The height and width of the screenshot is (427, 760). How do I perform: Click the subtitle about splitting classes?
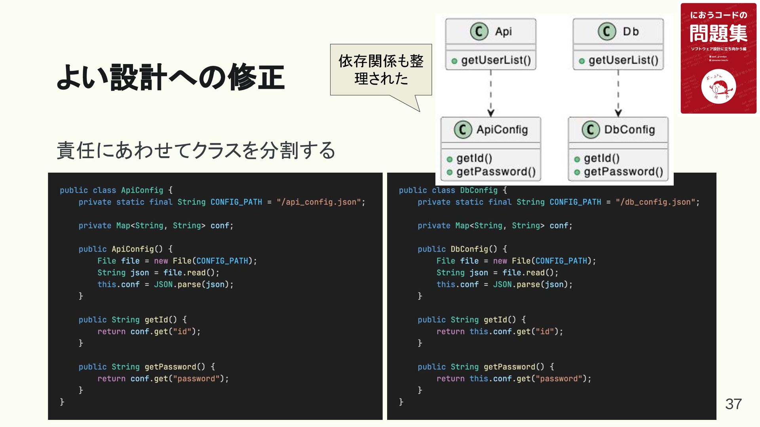(x=196, y=150)
